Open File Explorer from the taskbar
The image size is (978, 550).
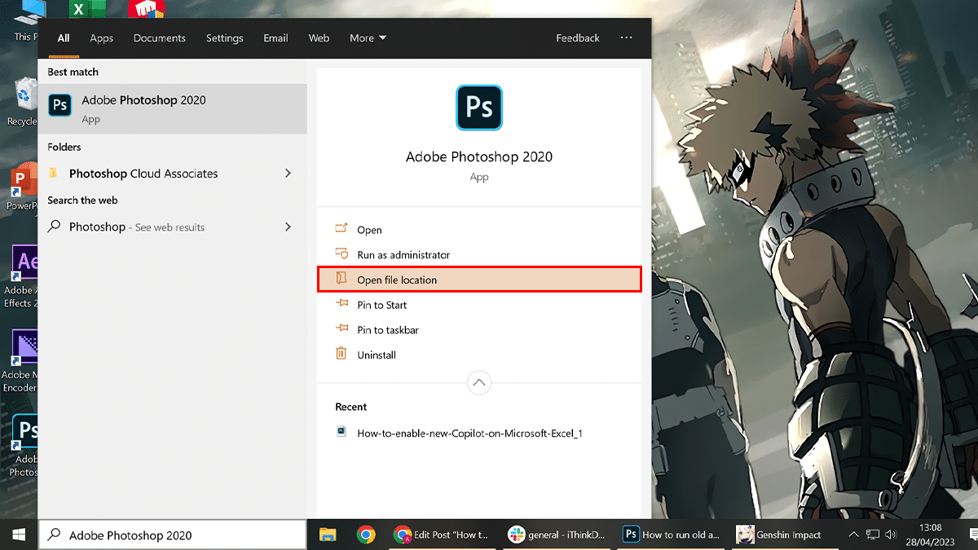click(328, 535)
